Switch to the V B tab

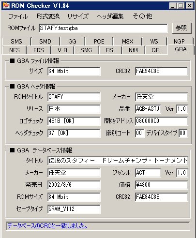pyautogui.click(x=62, y=50)
